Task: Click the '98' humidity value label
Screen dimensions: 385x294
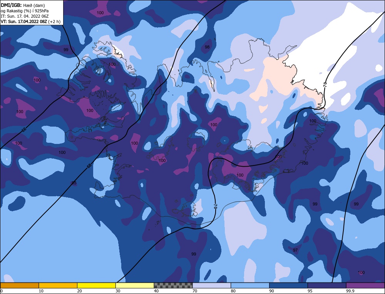Action: (x=207, y=47)
